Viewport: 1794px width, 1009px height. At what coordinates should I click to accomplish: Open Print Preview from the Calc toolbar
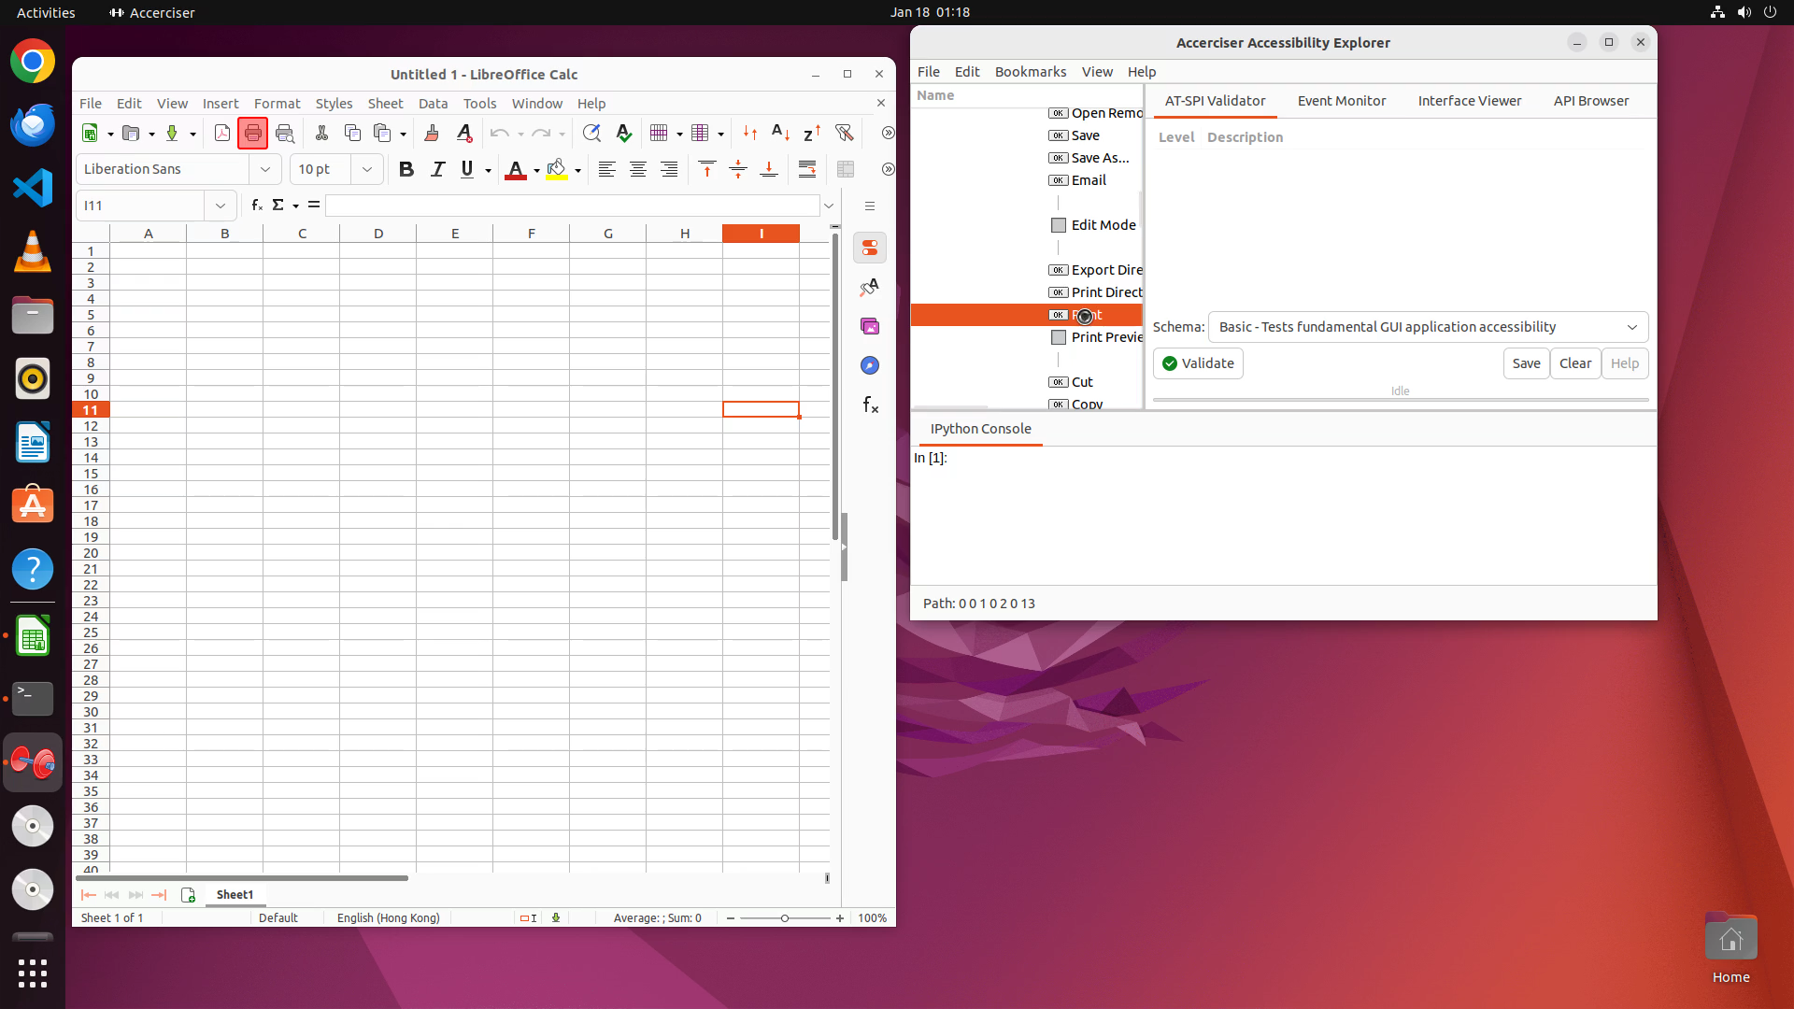285,134
